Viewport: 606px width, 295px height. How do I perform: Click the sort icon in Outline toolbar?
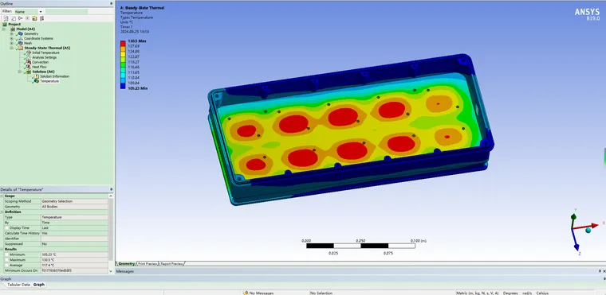tap(41, 18)
